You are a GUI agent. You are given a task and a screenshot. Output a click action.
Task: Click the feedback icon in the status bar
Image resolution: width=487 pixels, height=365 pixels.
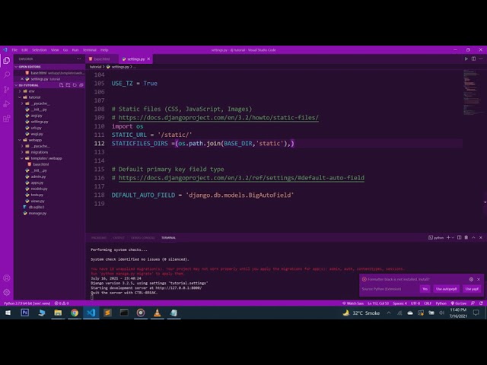pos(473,303)
